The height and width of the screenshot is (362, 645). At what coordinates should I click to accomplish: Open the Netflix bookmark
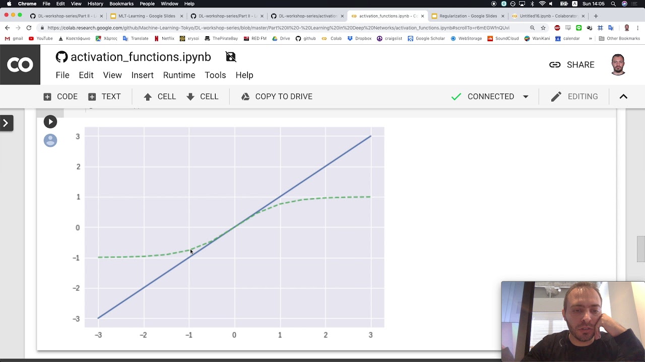[164, 38]
